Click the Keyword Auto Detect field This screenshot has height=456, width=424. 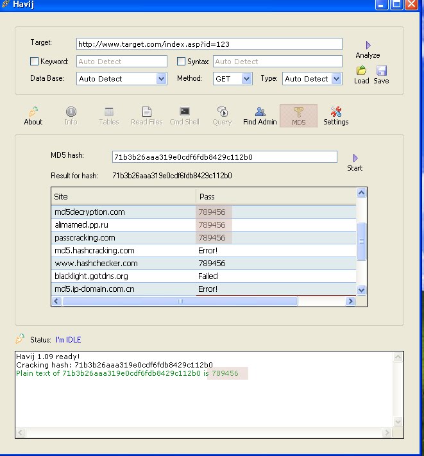click(122, 62)
